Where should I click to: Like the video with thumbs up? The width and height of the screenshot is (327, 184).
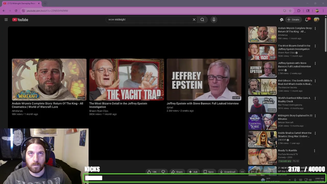(152, 172)
